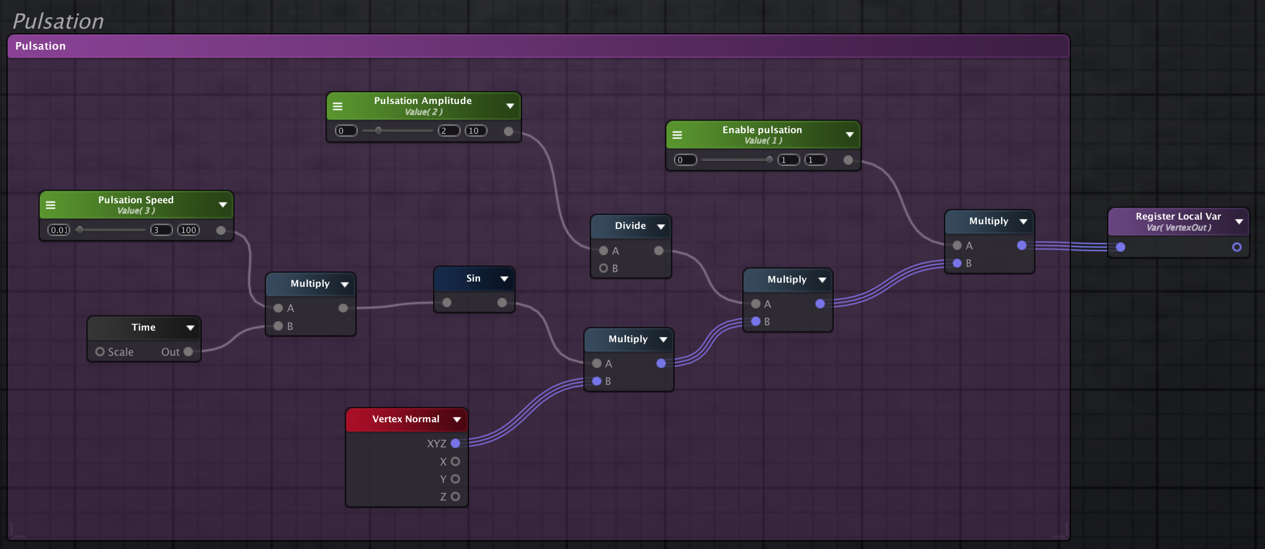Image resolution: width=1265 pixels, height=549 pixels.
Task: Click the Pulsation Speed slider handle
Action: [80, 230]
